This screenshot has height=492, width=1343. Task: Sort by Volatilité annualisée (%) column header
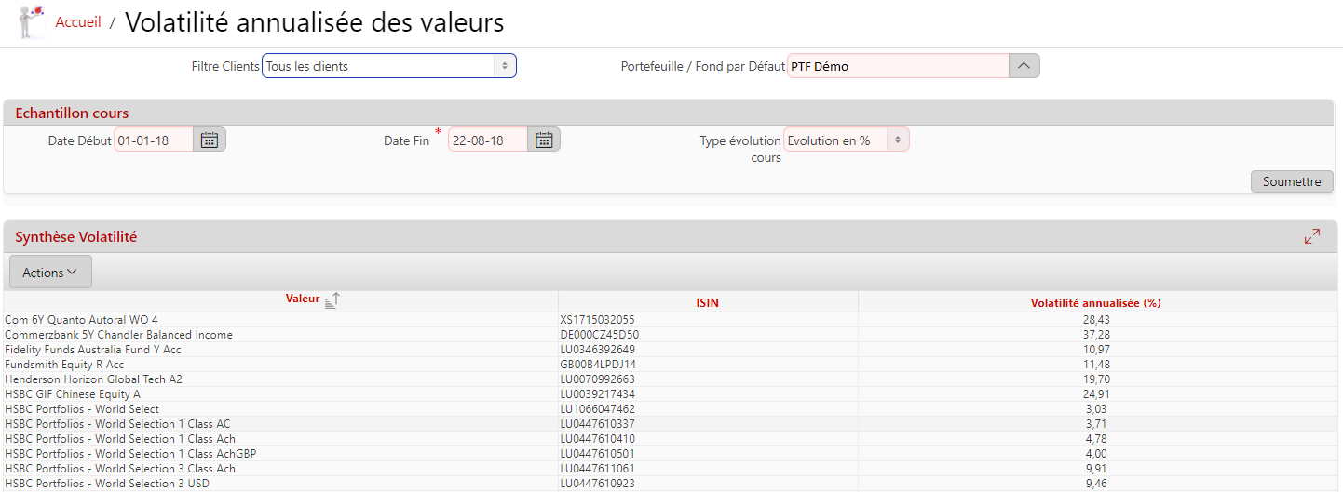coord(1095,302)
